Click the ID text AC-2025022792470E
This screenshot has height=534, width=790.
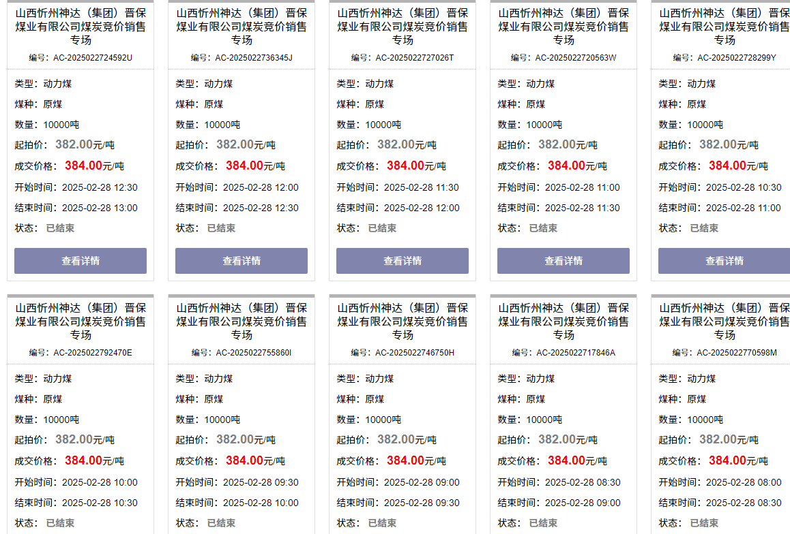click(x=93, y=353)
